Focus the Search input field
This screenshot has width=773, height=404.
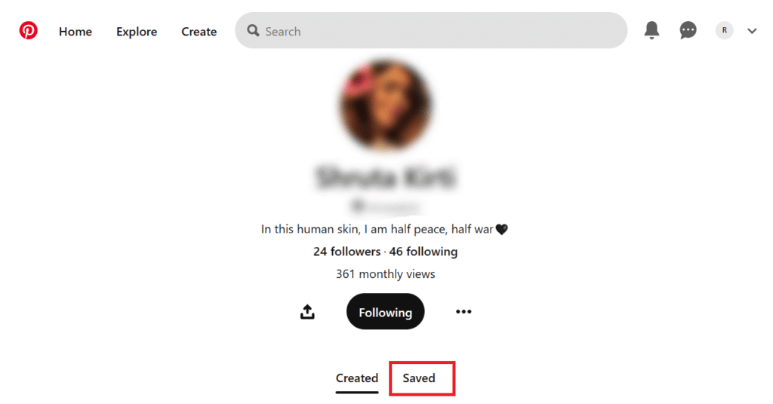(431, 31)
